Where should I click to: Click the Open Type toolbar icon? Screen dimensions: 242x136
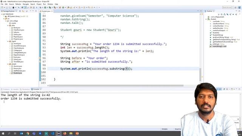click(68, 8)
